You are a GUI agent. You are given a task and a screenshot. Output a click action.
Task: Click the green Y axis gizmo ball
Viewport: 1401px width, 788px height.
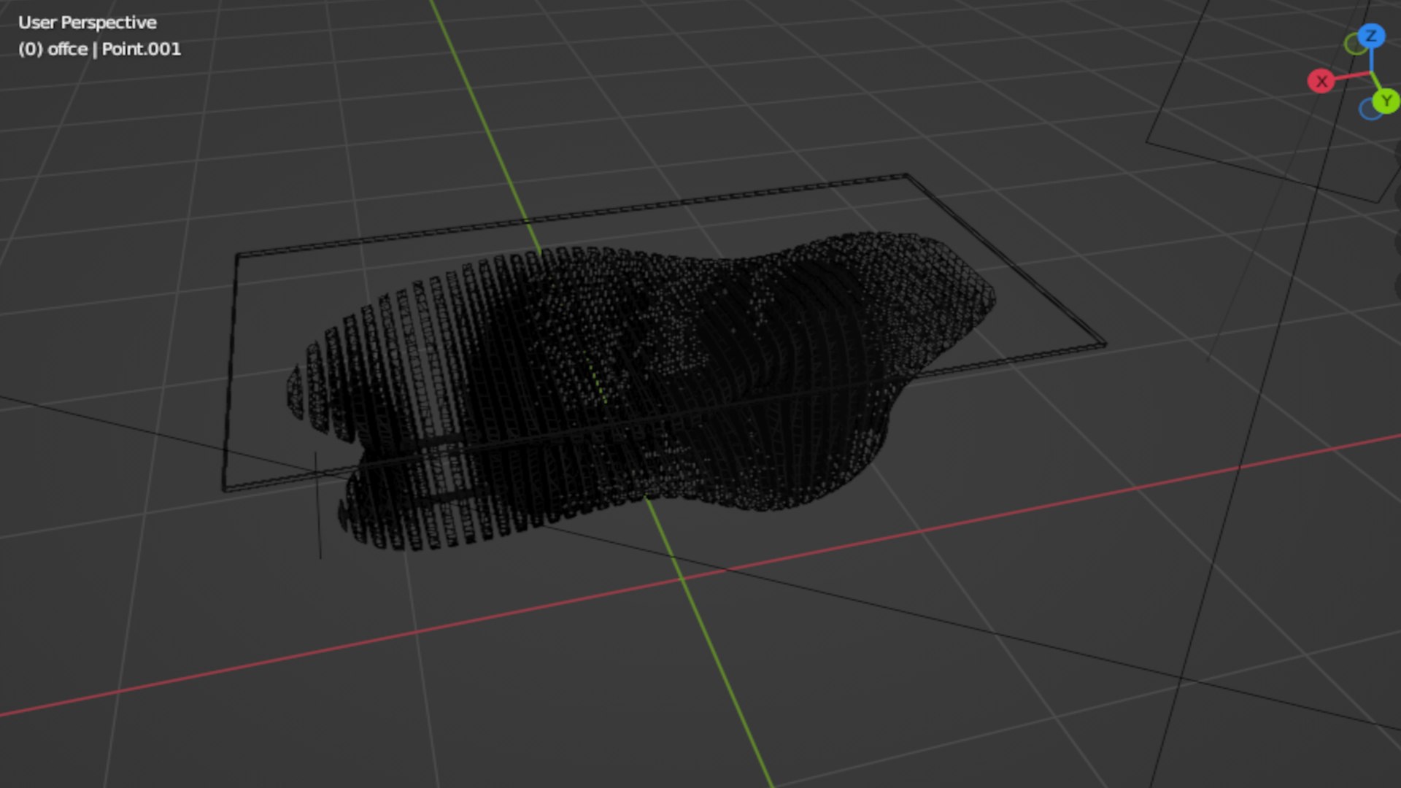click(1386, 101)
